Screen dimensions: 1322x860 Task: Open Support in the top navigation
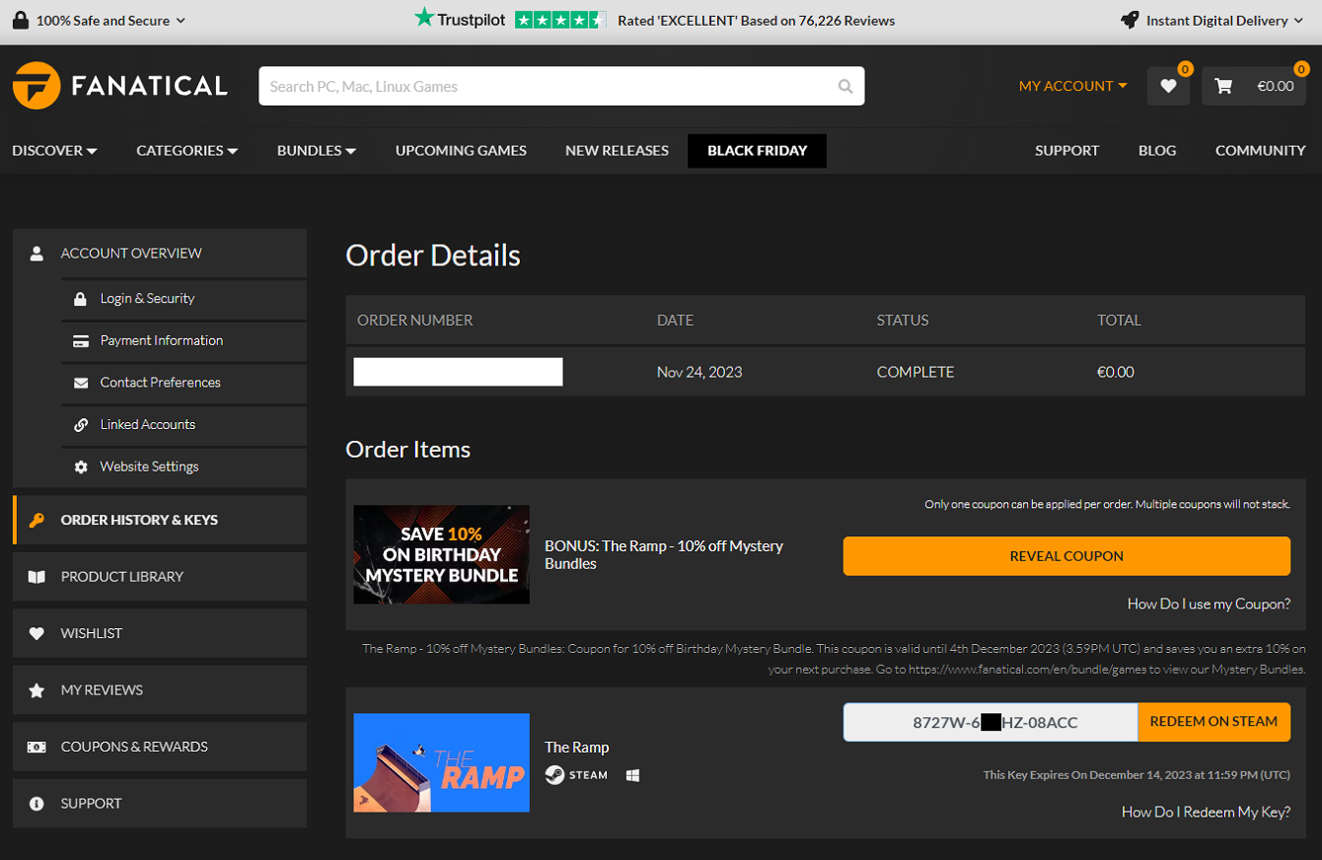pos(1066,151)
